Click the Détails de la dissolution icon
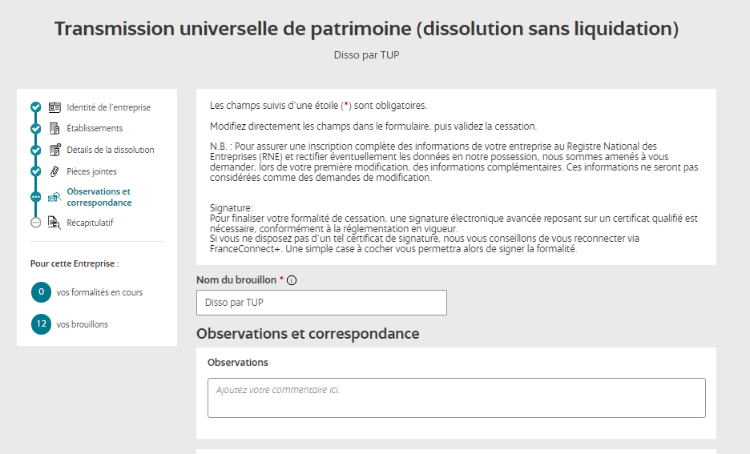Image resolution: width=750 pixels, height=454 pixels. tap(54, 150)
